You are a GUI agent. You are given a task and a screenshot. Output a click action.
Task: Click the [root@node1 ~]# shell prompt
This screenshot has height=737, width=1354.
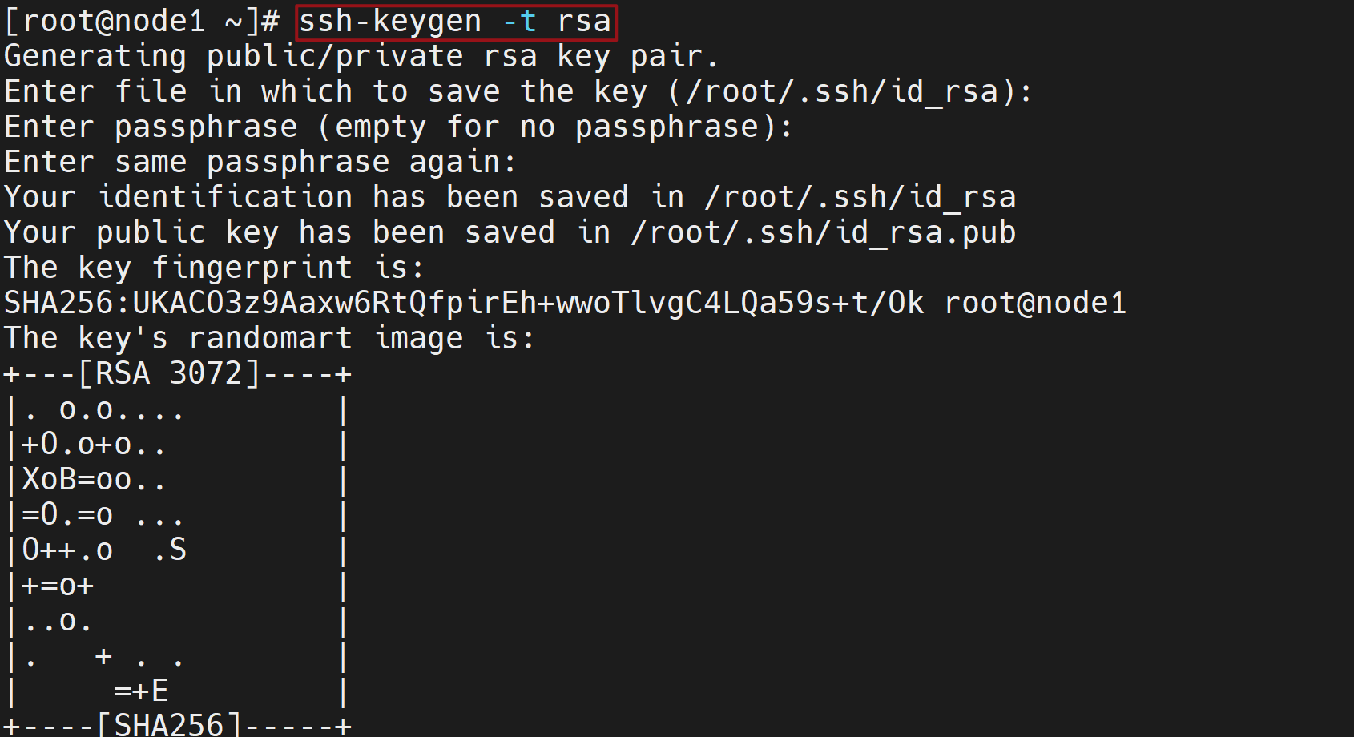pos(142,22)
